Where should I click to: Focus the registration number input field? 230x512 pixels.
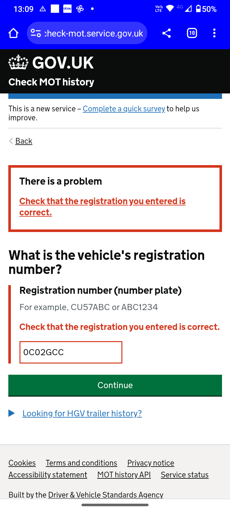71,352
